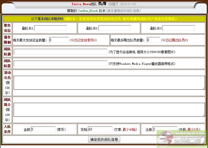
Task: Click the resize grip of 战队简介 textarea
Action: point(203,115)
